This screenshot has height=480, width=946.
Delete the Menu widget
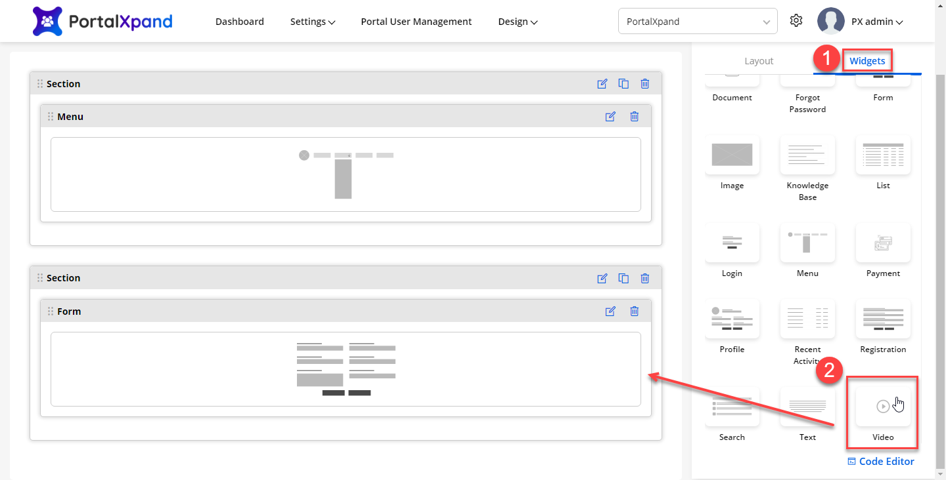tap(634, 117)
